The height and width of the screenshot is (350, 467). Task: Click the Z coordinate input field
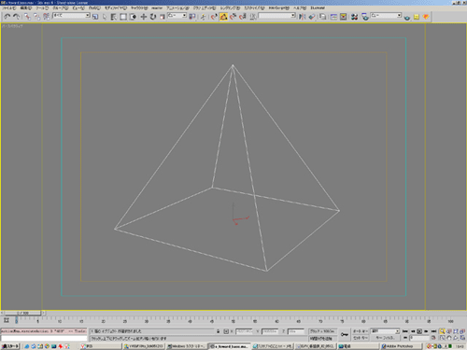296,331
